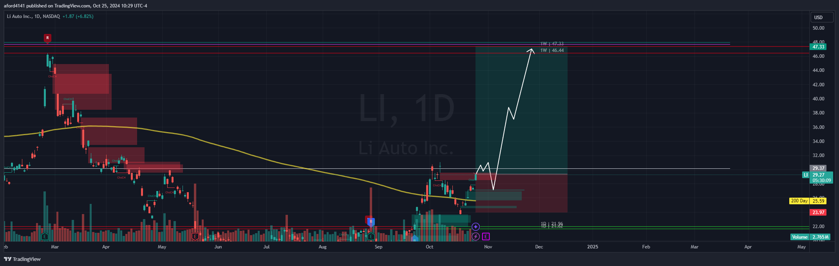Click the 22.00 price scale tick

(x=818, y=227)
